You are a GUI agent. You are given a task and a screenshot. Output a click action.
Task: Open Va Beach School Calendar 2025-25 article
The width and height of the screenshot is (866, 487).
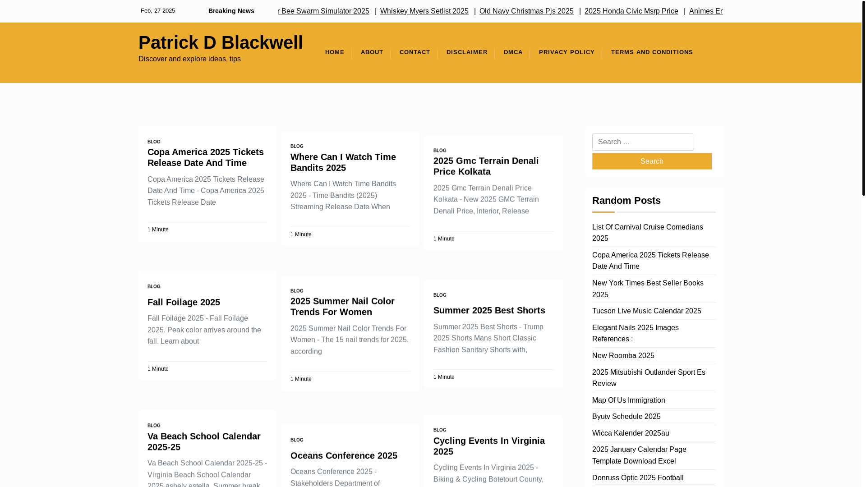(204, 441)
